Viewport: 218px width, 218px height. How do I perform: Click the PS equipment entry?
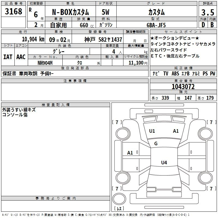pyautogui.click(x=205, y=73)
